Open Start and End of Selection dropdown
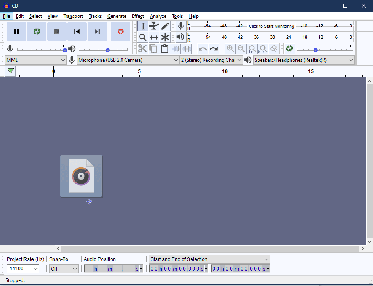 pyautogui.click(x=210, y=259)
